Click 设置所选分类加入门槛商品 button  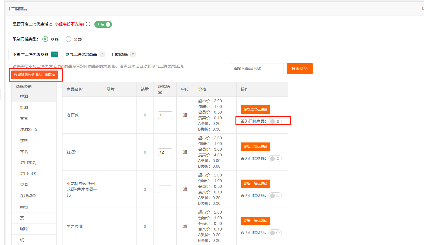tap(34, 75)
